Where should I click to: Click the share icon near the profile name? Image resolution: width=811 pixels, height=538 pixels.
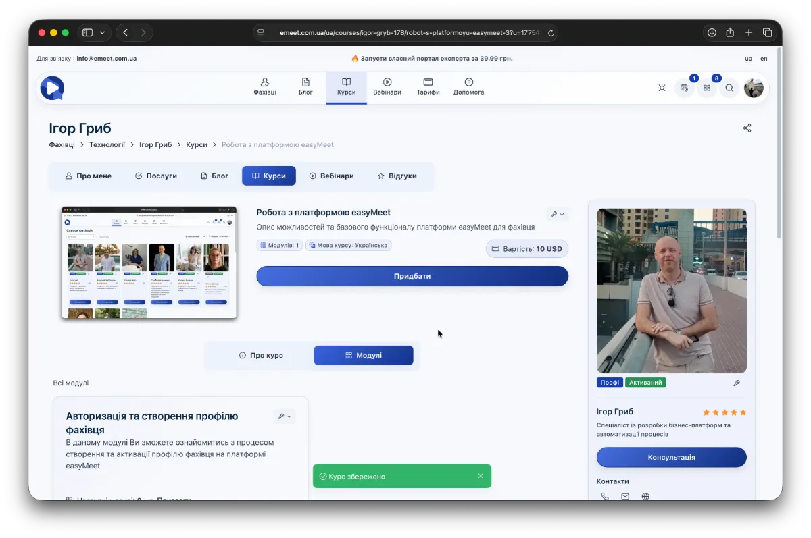747,128
